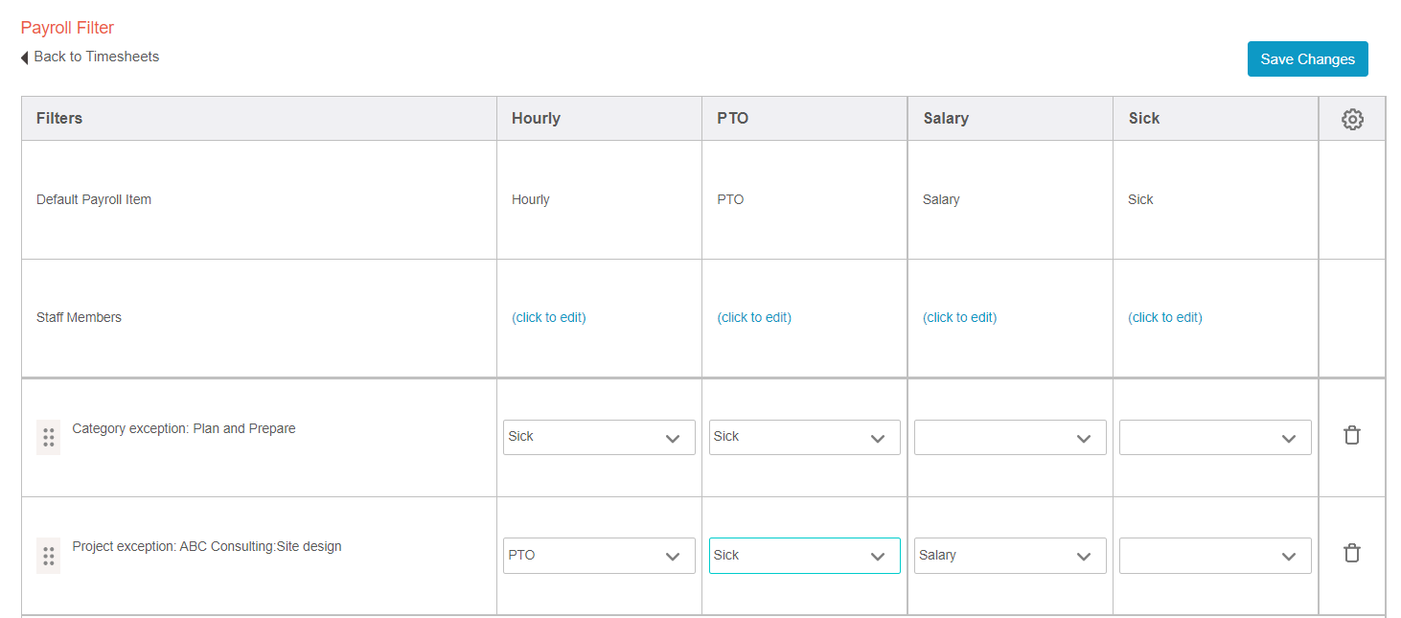Open empty Sick dropdown in Category exception row
This screenshot has height=618, width=1401.
[1215, 437]
